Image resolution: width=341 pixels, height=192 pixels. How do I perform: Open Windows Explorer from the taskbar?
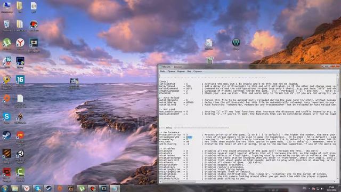pyautogui.click(x=15, y=188)
